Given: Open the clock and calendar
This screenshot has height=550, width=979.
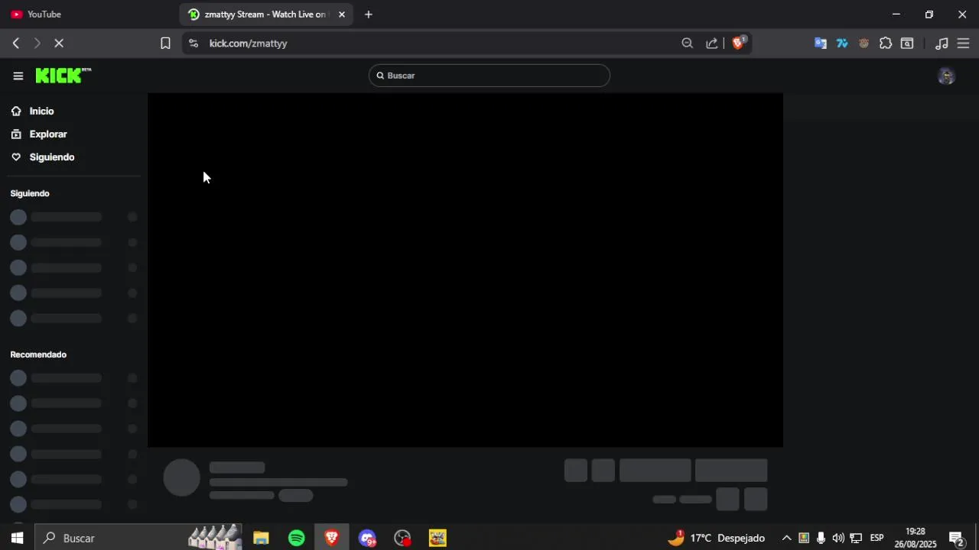Looking at the screenshot, I should (x=916, y=538).
